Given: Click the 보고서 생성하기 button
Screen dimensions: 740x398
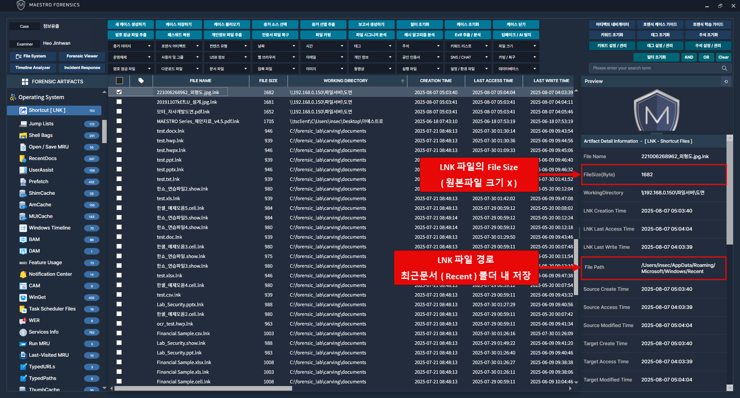Looking at the screenshot, I should coord(371,24).
